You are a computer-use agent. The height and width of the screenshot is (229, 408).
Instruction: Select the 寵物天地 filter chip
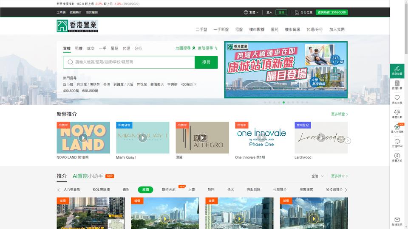click(168, 190)
